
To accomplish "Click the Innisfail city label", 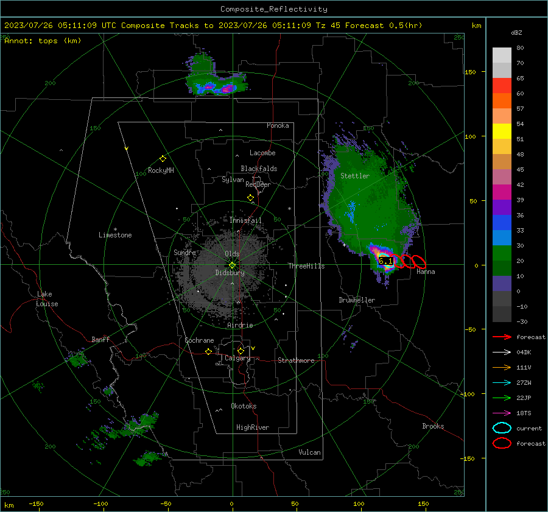I will 245,220.
